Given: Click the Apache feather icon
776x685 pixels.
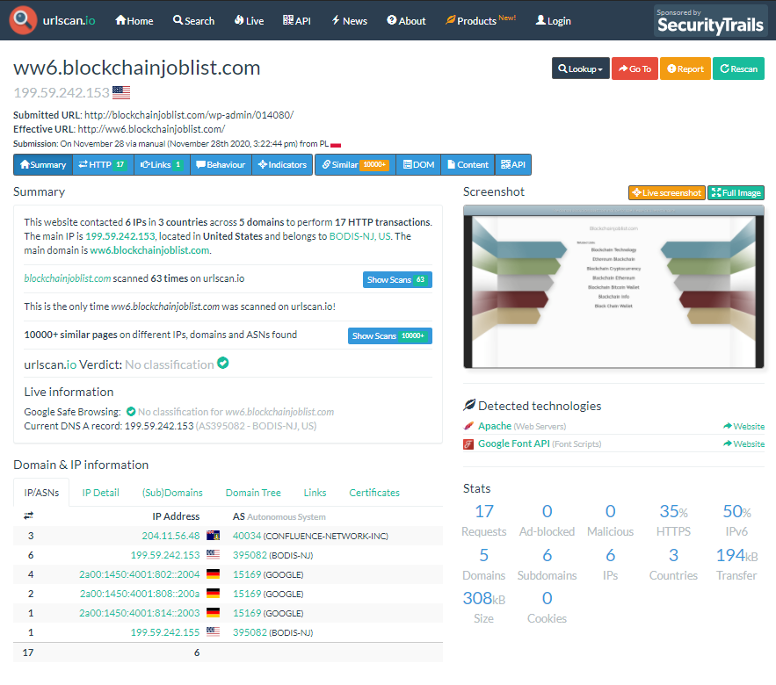Looking at the screenshot, I should click(468, 426).
